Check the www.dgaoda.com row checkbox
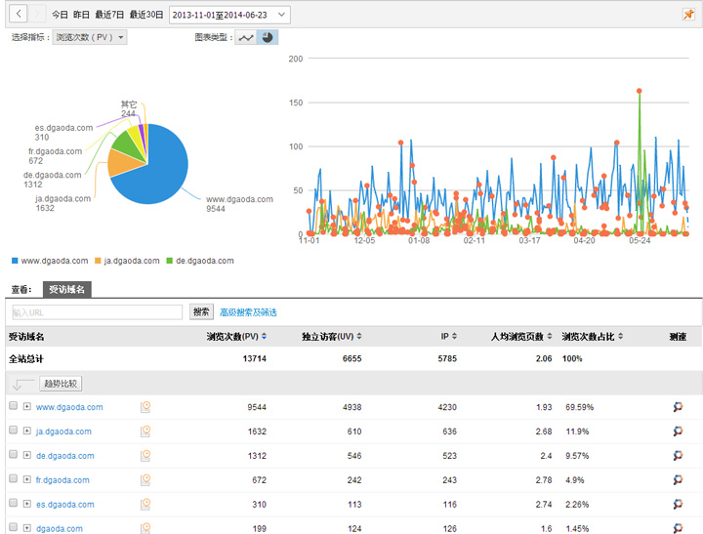The width and height of the screenshot is (703, 534). (13, 407)
